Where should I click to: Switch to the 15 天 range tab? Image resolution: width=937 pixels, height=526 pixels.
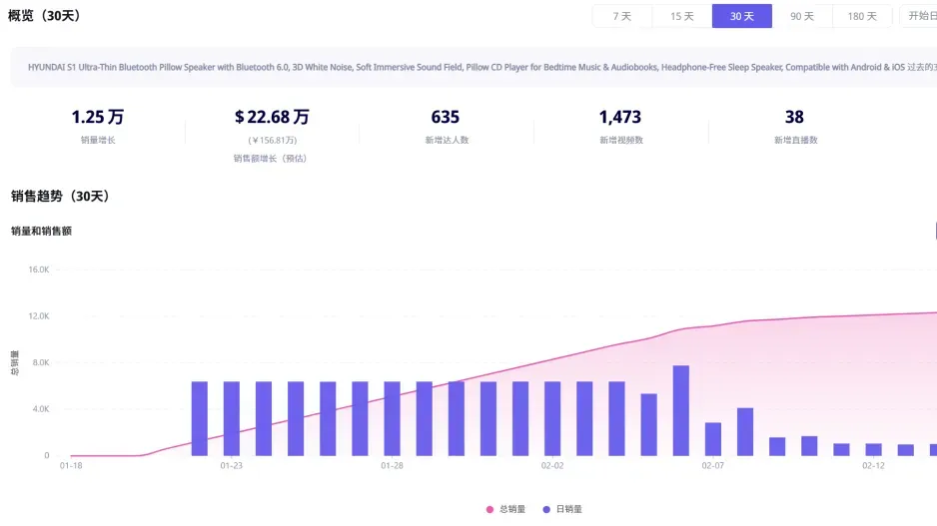[x=682, y=16]
